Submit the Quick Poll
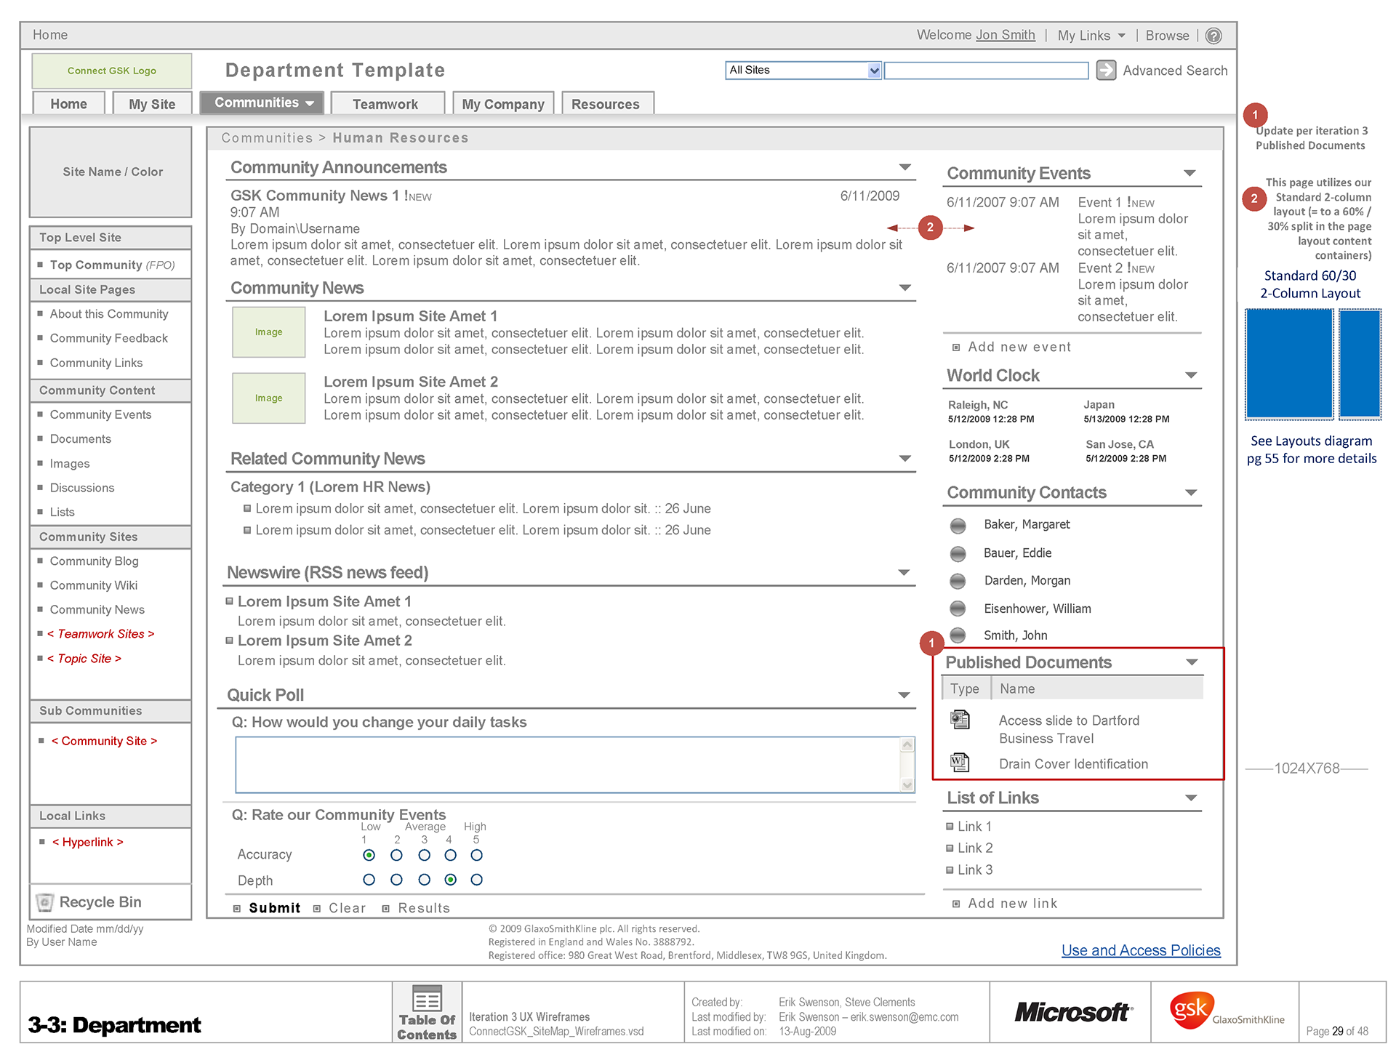This screenshot has height=1052, width=1396. point(274,908)
